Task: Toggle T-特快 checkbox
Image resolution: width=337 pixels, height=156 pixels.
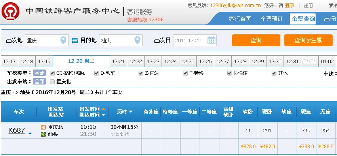Action: [x=185, y=73]
